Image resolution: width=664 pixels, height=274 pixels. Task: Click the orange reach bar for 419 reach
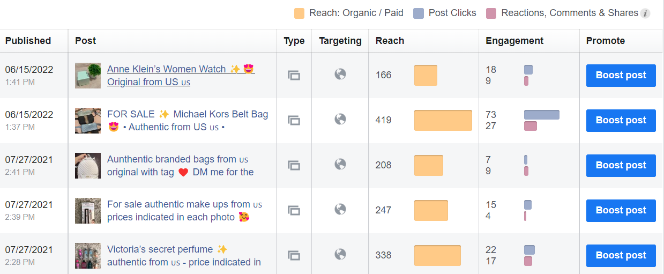443,120
